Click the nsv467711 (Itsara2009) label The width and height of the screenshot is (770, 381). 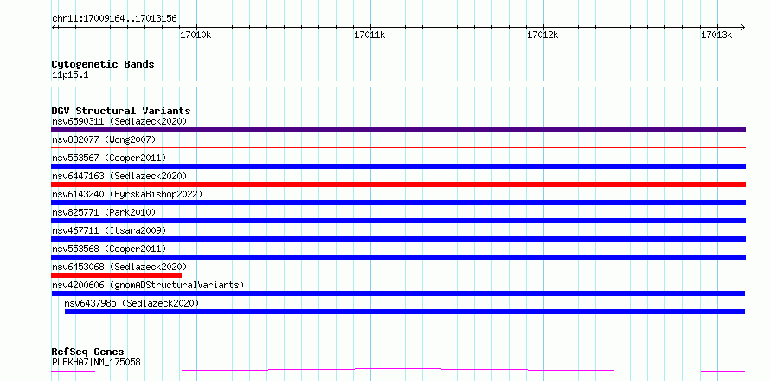[109, 230]
